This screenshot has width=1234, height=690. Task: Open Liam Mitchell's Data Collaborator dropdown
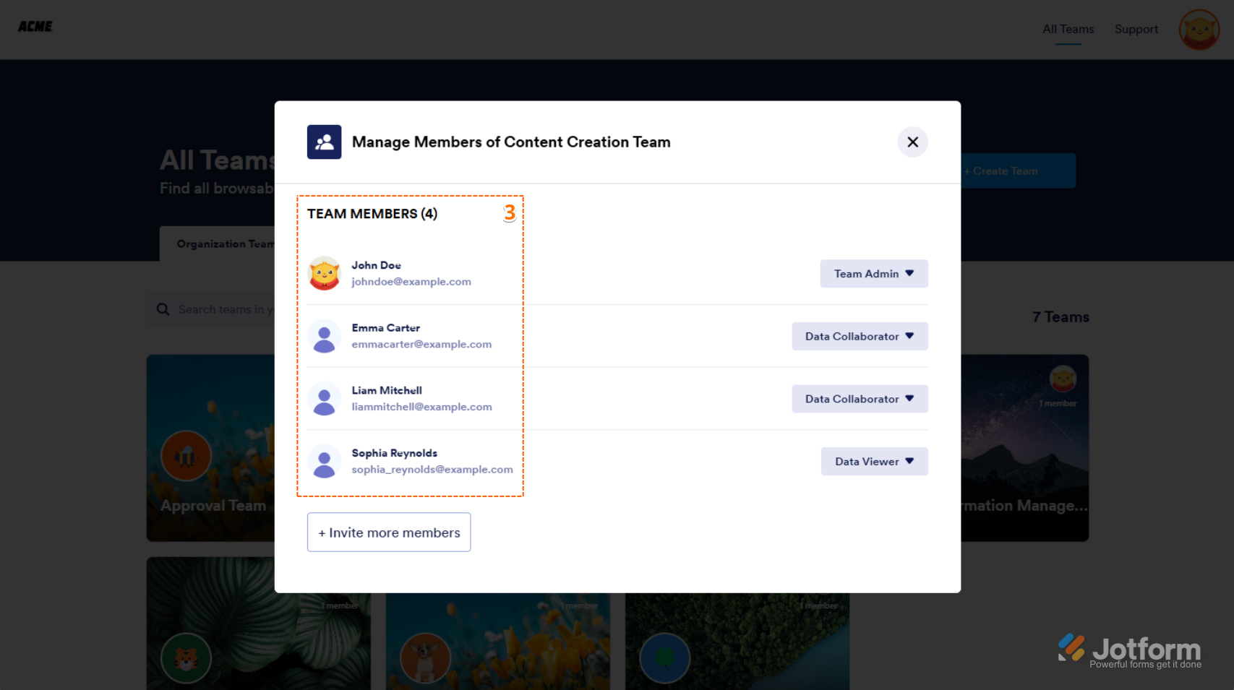tap(860, 400)
